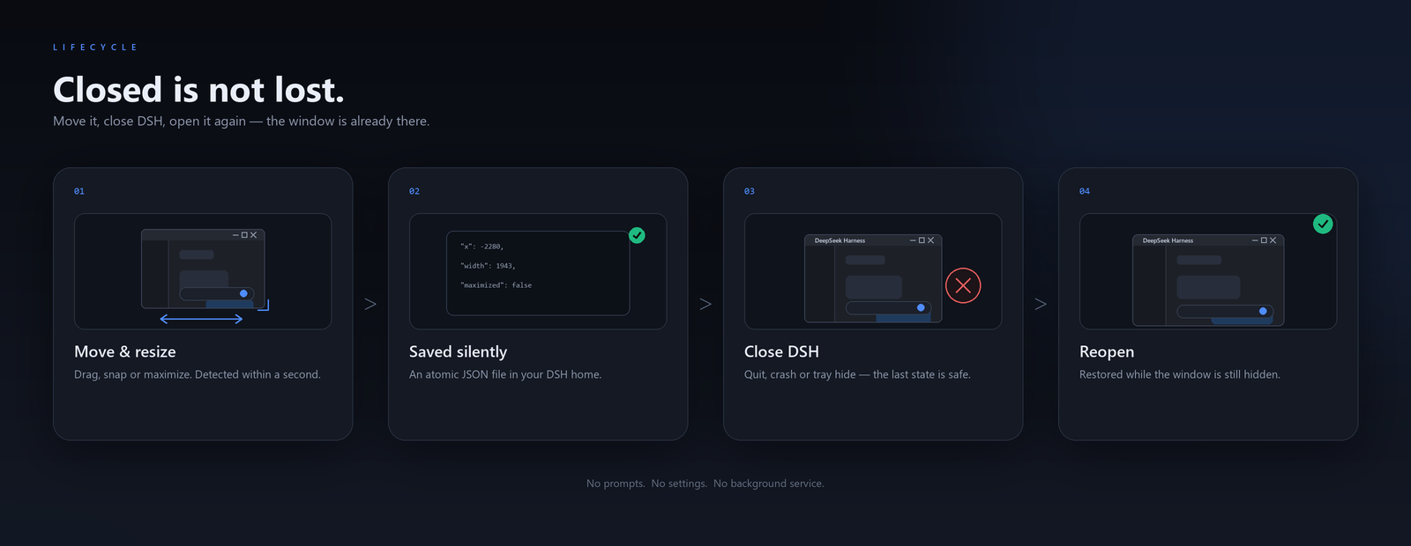
Task: Click the blue double-headed arrow under the window
Action: pyautogui.click(x=201, y=319)
